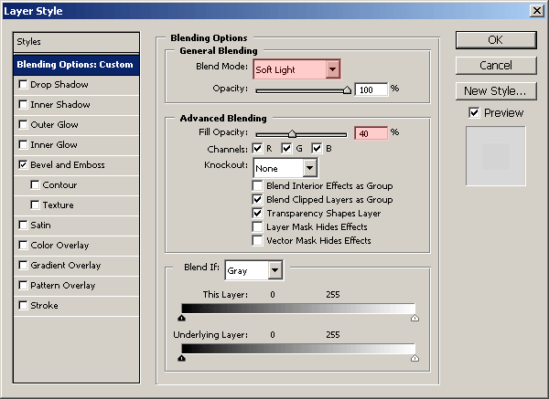The image size is (549, 399).
Task: Enable the Inner Shadow checkbox
Action: (23, 104)
